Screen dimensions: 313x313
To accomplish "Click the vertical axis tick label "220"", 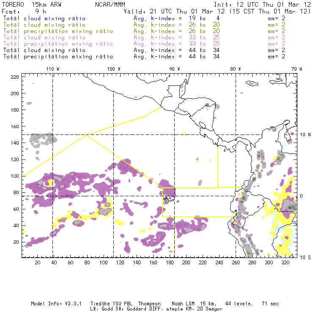I will point(15,77).
